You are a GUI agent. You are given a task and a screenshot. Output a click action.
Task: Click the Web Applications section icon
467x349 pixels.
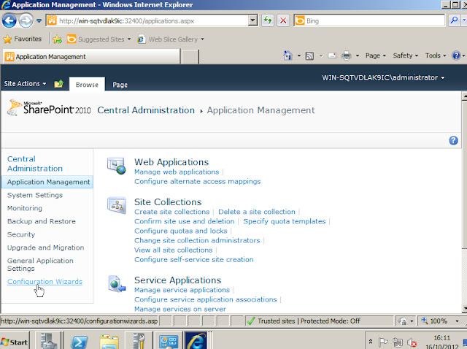coord(117,166)
